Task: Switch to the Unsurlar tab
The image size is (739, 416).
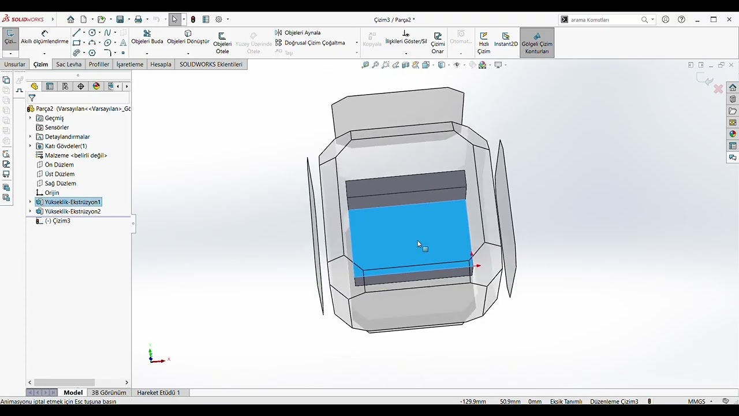Action: [14, 64]
